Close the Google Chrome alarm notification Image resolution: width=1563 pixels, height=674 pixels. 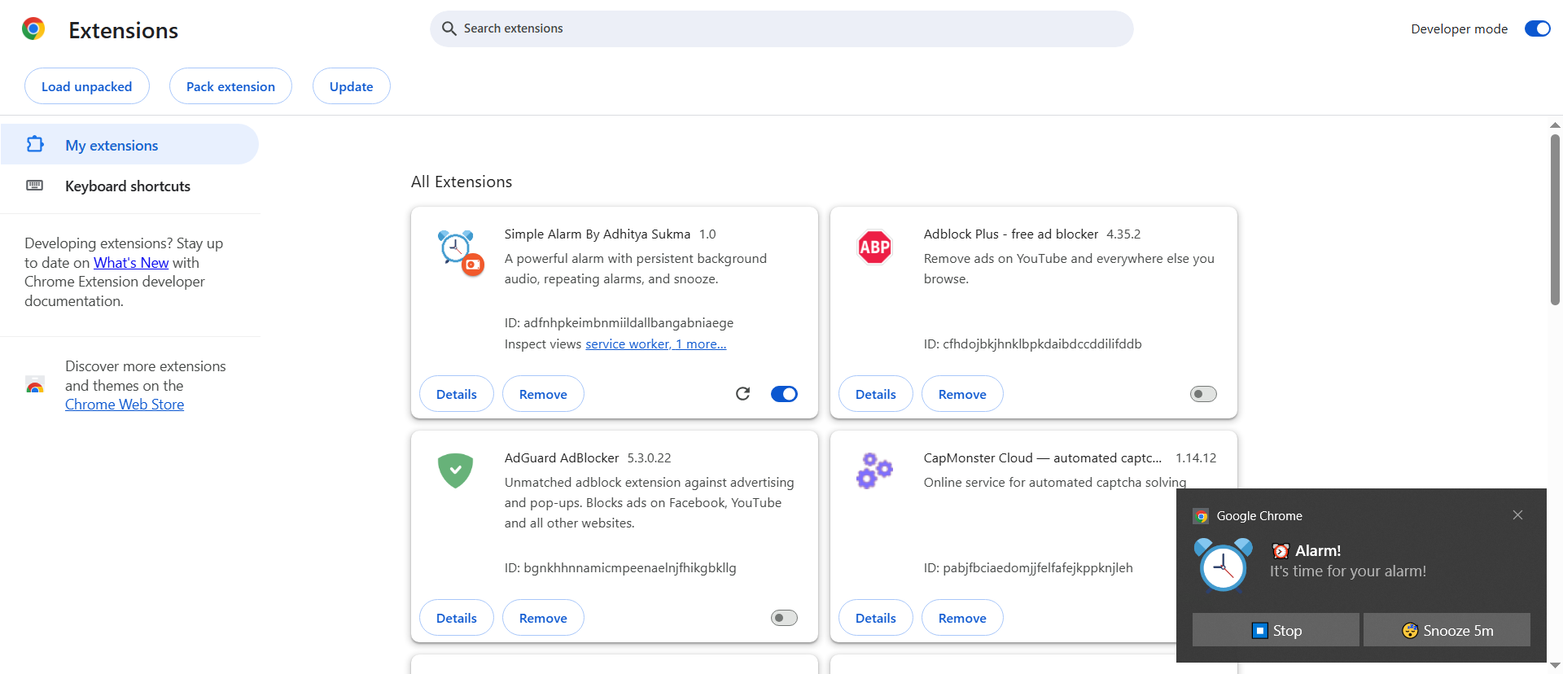(x=1517, y=515)
